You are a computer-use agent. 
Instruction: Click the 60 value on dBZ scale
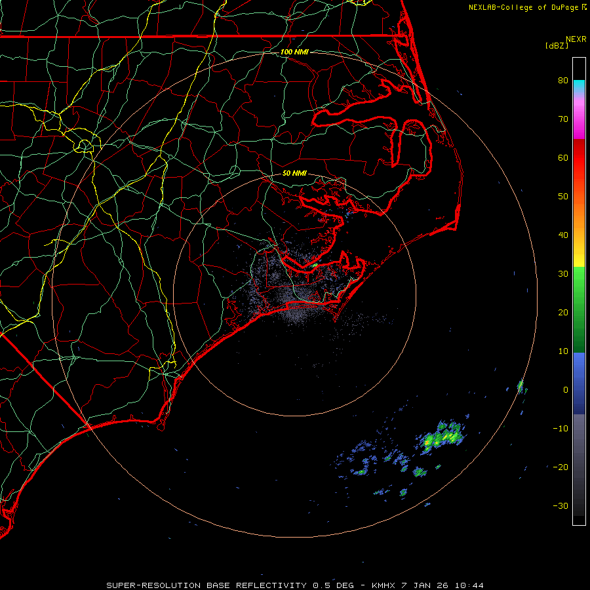click(x=563, y=158)
